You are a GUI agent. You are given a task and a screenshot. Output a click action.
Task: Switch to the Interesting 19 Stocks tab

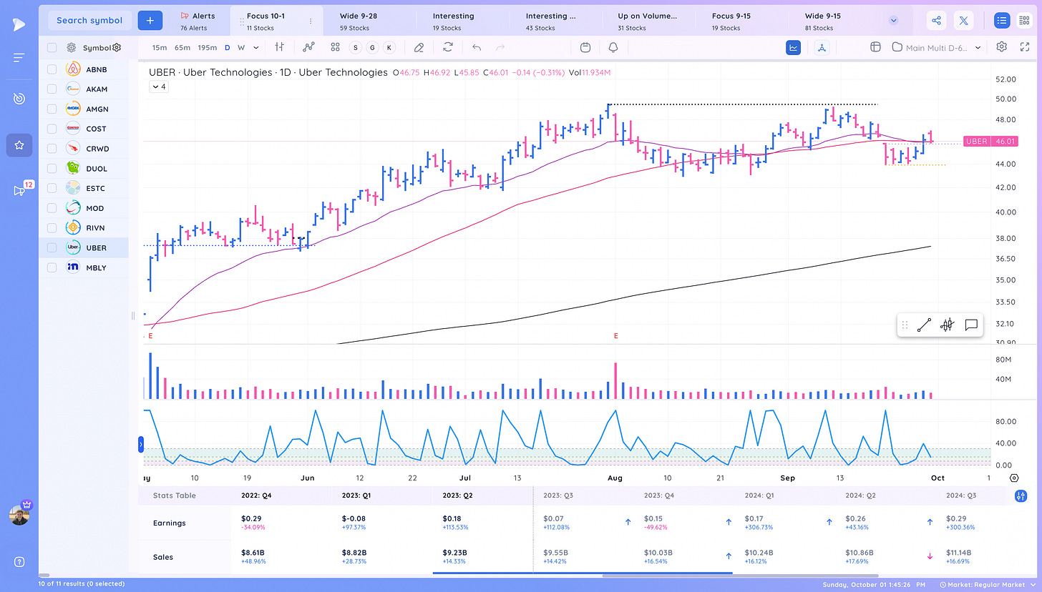[454, 21]
